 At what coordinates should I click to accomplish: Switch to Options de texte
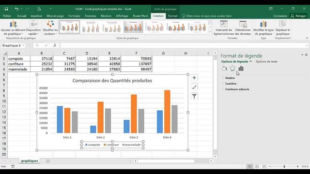click(266, 61)
